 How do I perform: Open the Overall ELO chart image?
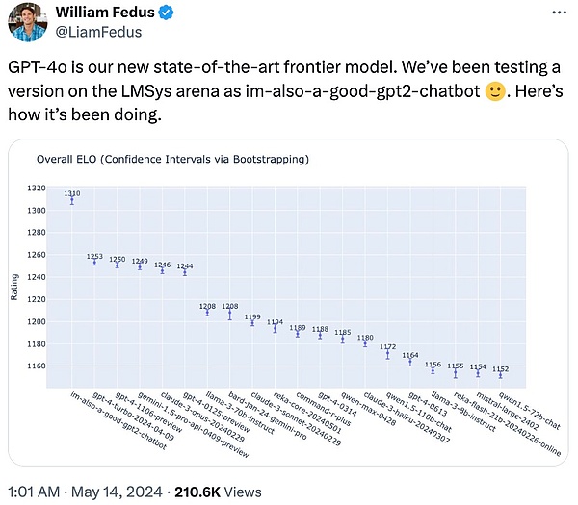[x=289, y=298]
